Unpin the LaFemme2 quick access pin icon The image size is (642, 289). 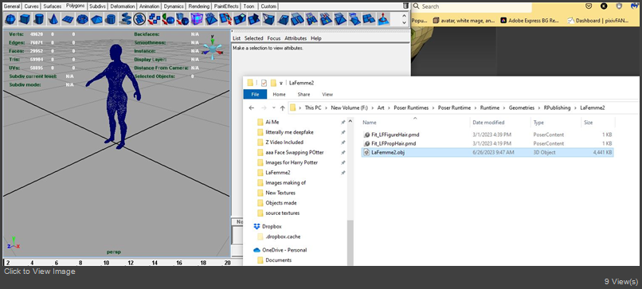pyautogui.click(x=343, y=173)
